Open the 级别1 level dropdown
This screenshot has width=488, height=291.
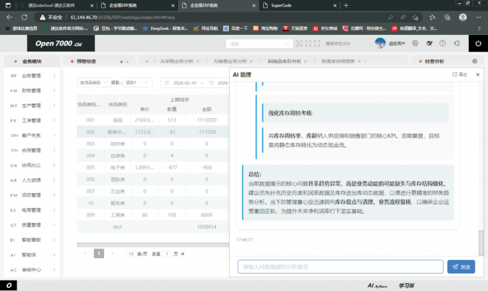click(x=137, y=82)
